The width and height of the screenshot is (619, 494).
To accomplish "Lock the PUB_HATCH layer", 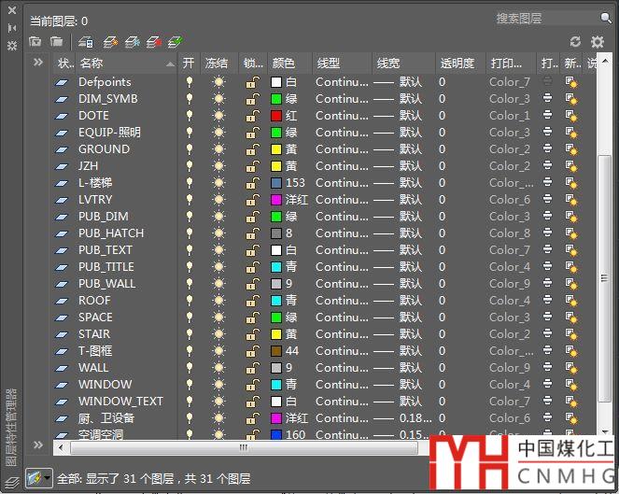I will 253,233.
